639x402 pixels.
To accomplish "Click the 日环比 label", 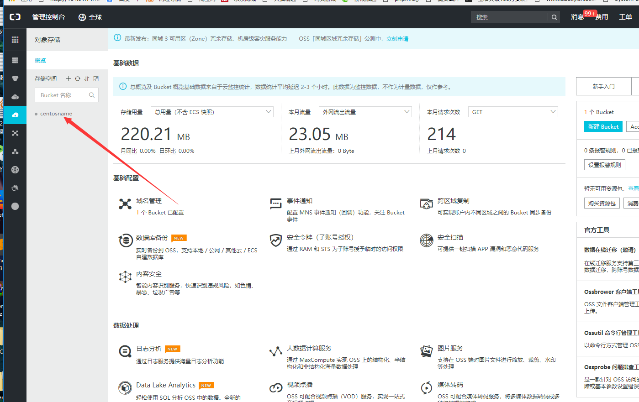I will point(168,151).
